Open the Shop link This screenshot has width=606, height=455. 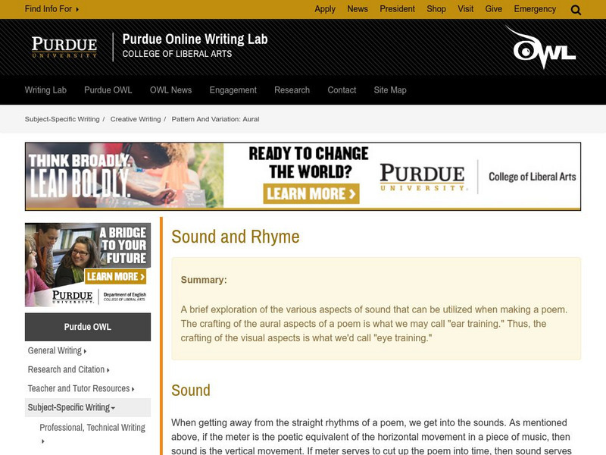[436, 9]
